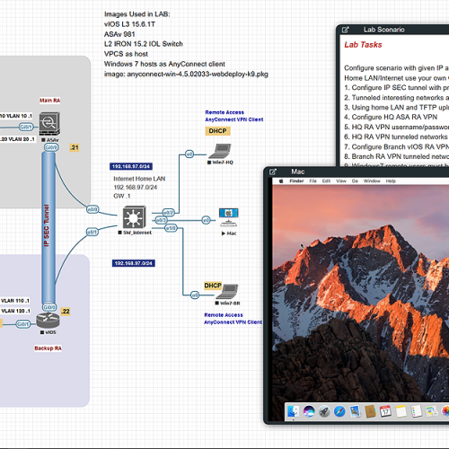Screen dimensions: 449x449
Task: Open the Finder menu in Mac menu bar
Action: (296, 181)
